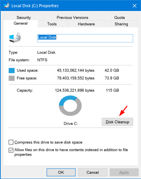Click the blue Used space color square
This screenshot has width=141, height=179.
tap(12, 70)
